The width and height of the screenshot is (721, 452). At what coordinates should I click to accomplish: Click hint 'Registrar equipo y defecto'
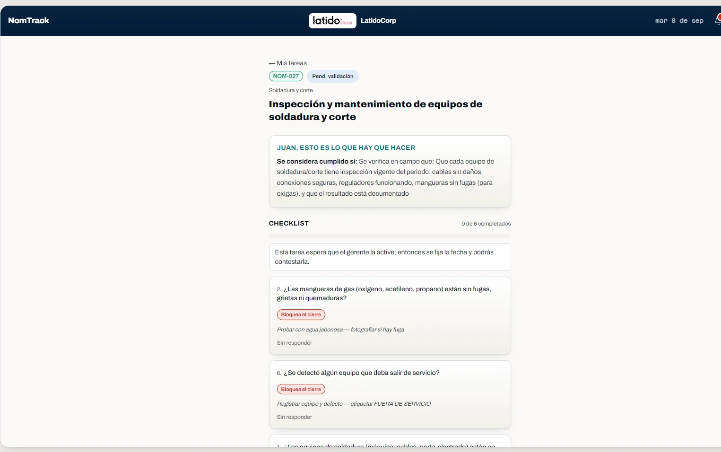[354, 404]
